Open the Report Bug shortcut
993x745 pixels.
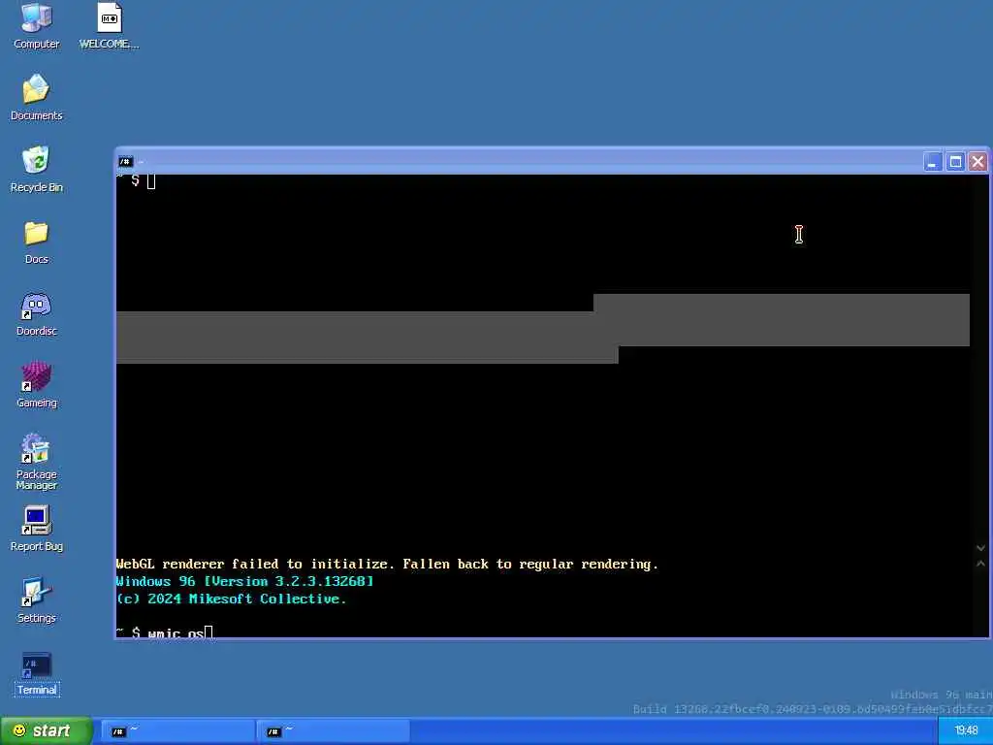(x=36, y=529)
